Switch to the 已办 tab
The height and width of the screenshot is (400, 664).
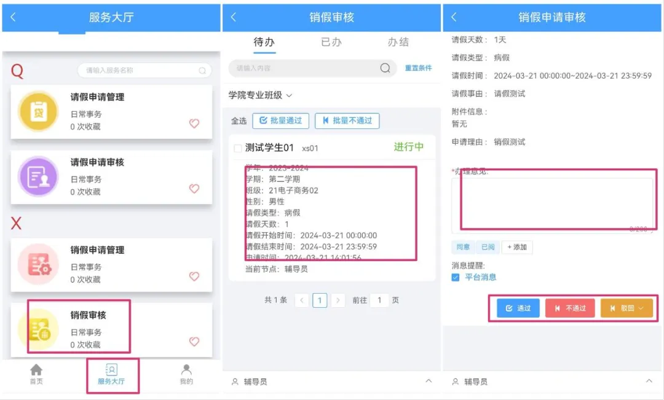331,43
